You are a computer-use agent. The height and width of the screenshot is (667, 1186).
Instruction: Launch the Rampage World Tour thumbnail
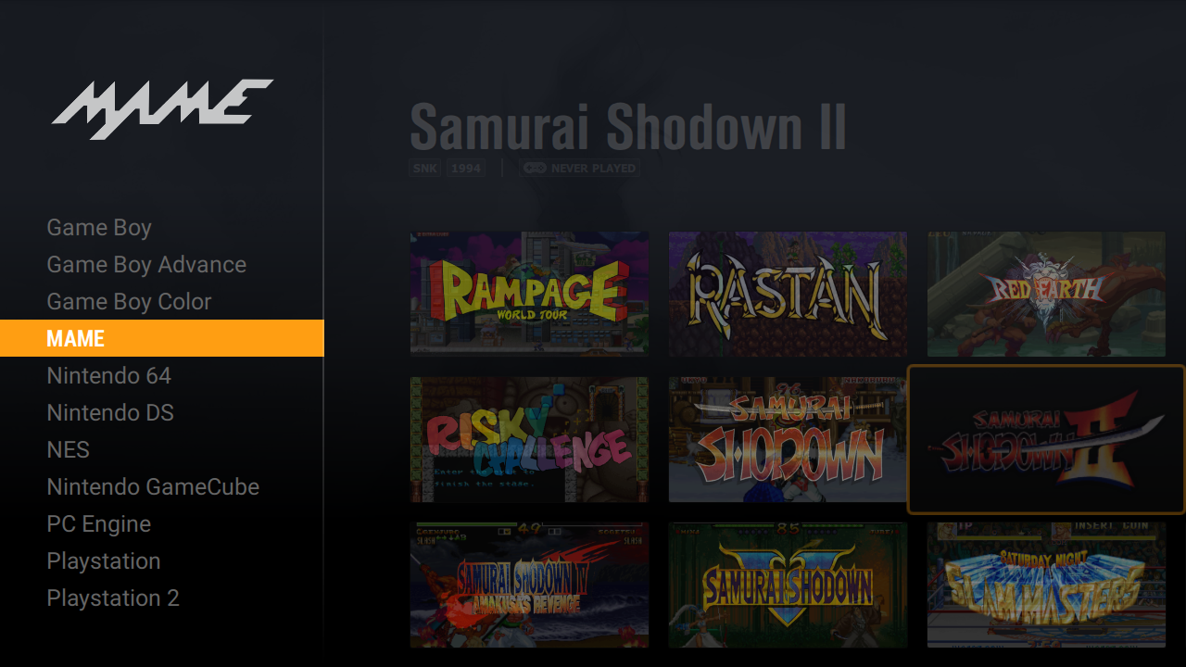coord(529,294)
